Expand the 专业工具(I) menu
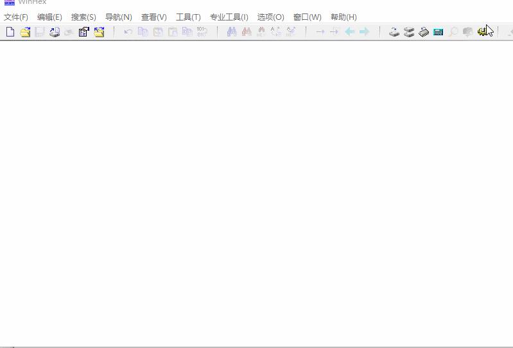 pyautogui.click(x=229, y=17)
